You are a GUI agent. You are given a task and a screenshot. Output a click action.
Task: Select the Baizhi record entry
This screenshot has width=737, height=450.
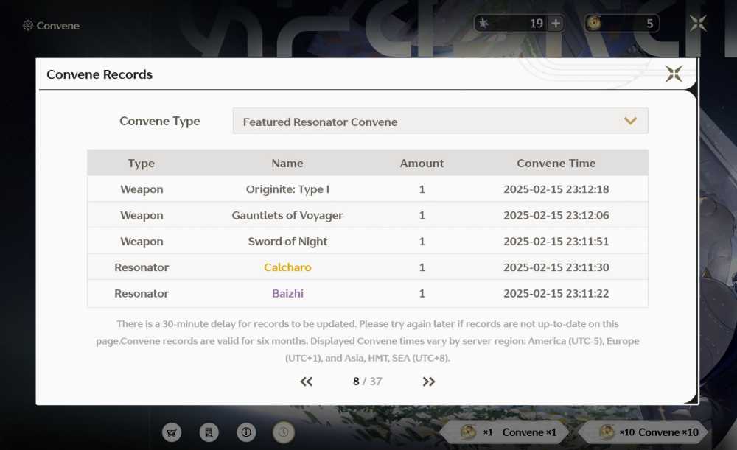[x=368, y=294]
